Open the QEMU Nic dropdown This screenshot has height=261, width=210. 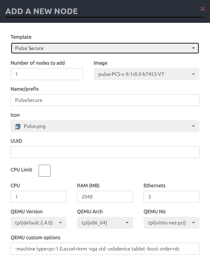pyautogui.click(x=171, y=223)
